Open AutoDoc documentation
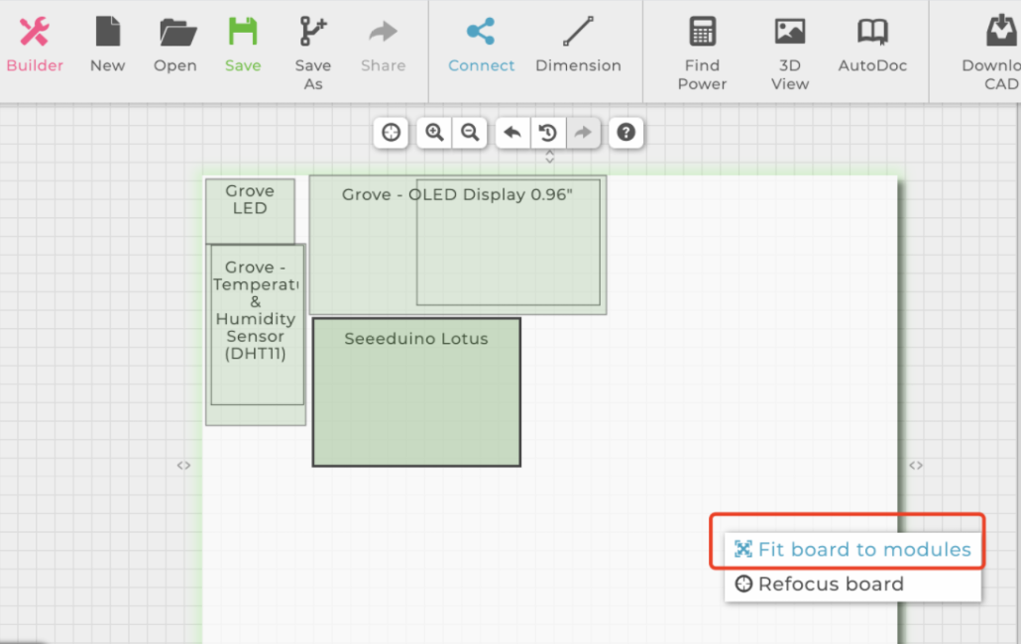Screen dimensions: 1023x644 (x=872, y=46)
